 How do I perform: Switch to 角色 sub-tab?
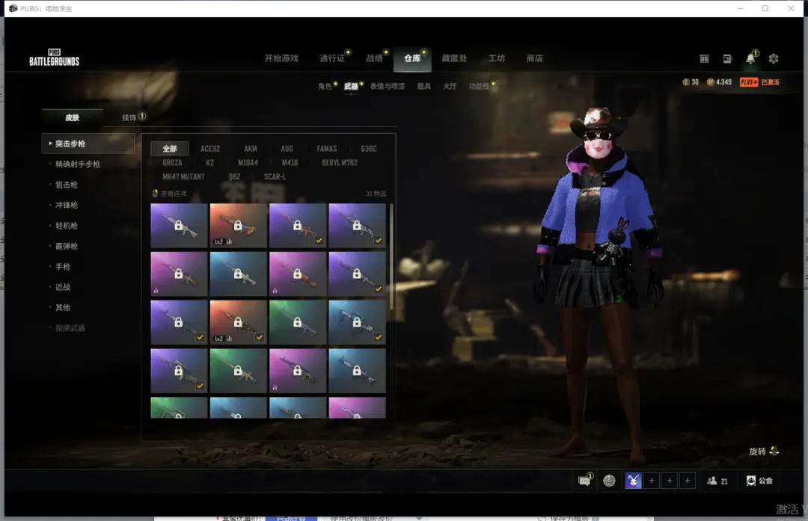pyautogui.click(x=325, y=86)
